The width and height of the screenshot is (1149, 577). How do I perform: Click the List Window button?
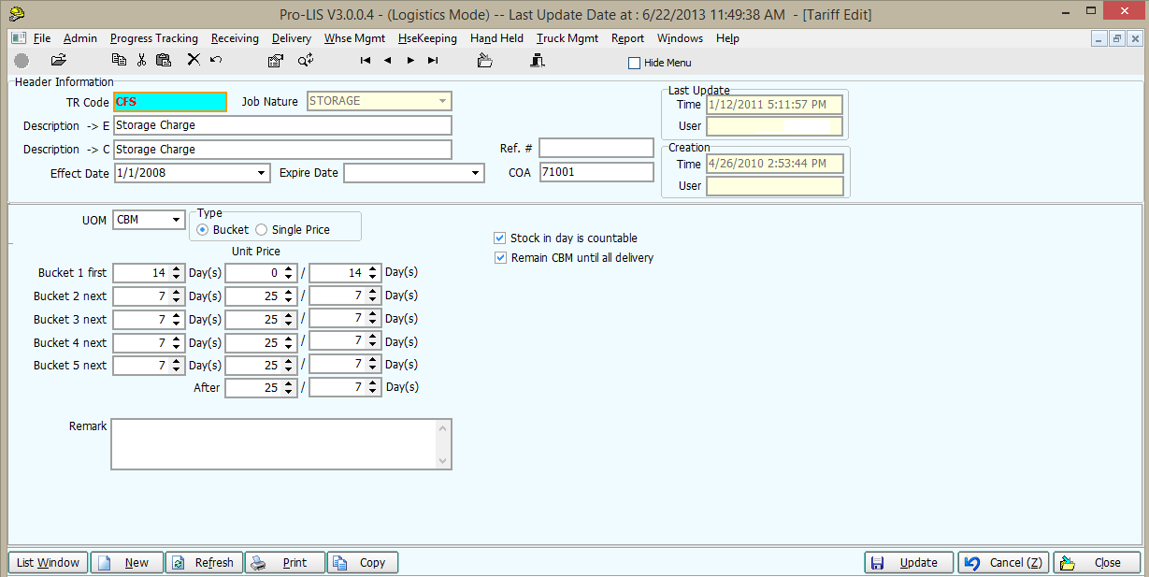pos(49,563)
